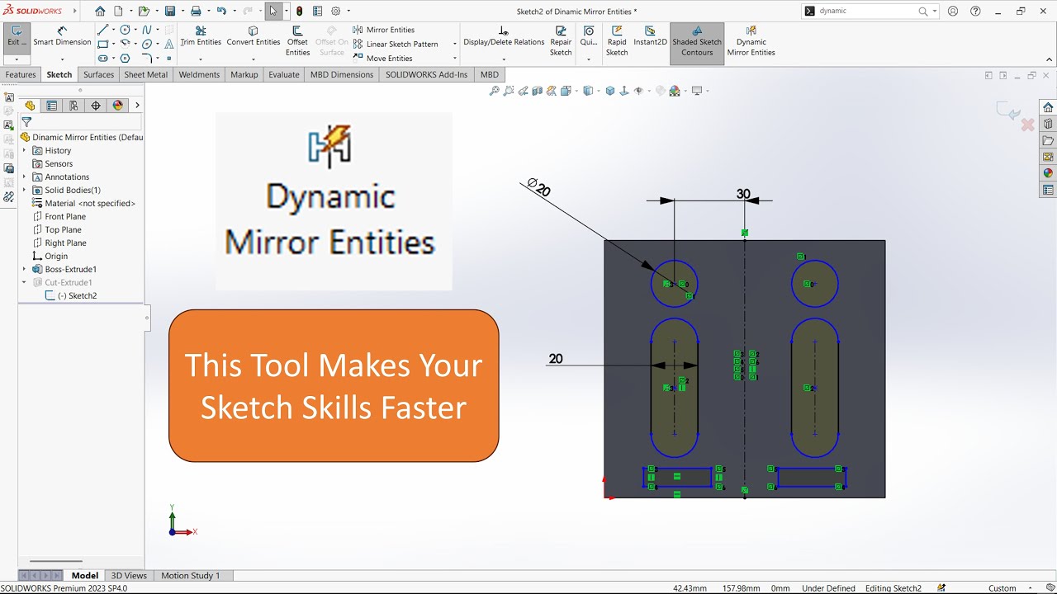
Task: Switch to the Features tab
Action: click(x=21, y=74)
